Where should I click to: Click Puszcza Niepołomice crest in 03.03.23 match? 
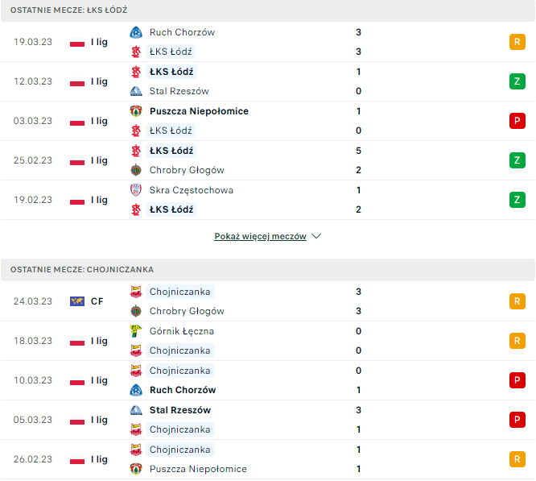135,111
